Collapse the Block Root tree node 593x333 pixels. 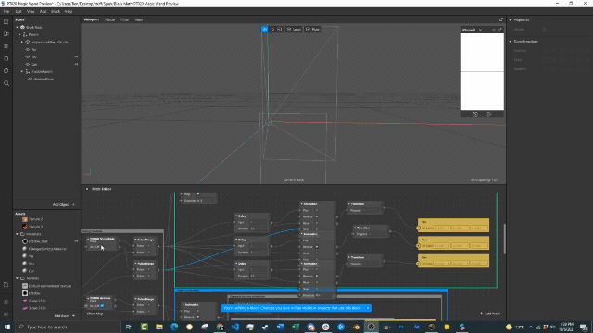point(17,27)
